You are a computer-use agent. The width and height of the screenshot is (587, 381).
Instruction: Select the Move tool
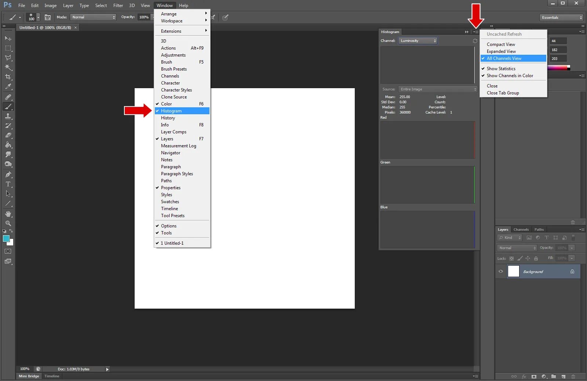8,38
